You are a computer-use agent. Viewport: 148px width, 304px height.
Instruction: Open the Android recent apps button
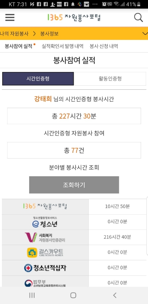coord(32,295)
